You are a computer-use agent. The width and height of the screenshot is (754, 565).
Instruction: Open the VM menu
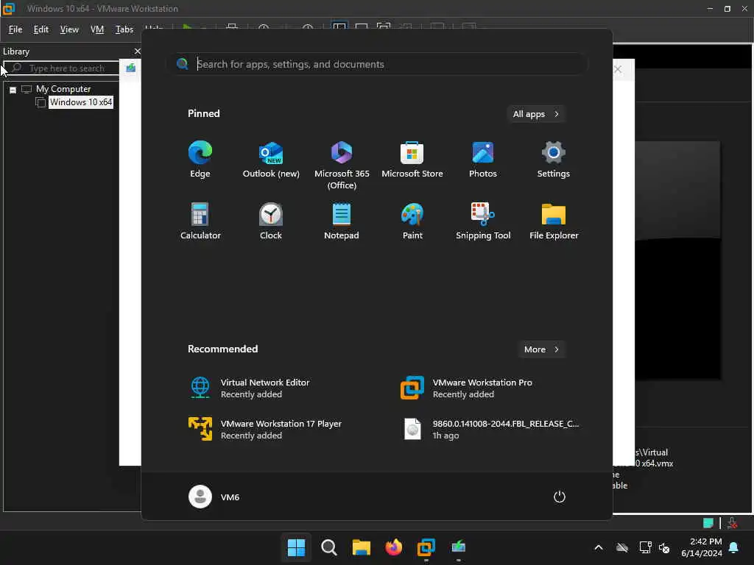(97, 29)
